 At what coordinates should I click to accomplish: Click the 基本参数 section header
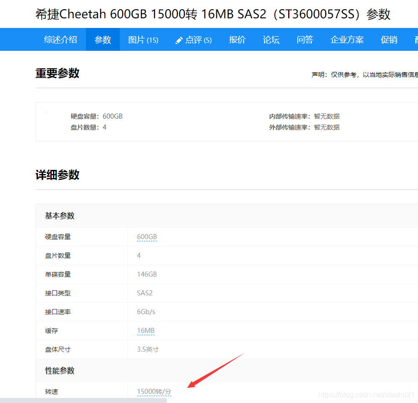coord(59,216)
